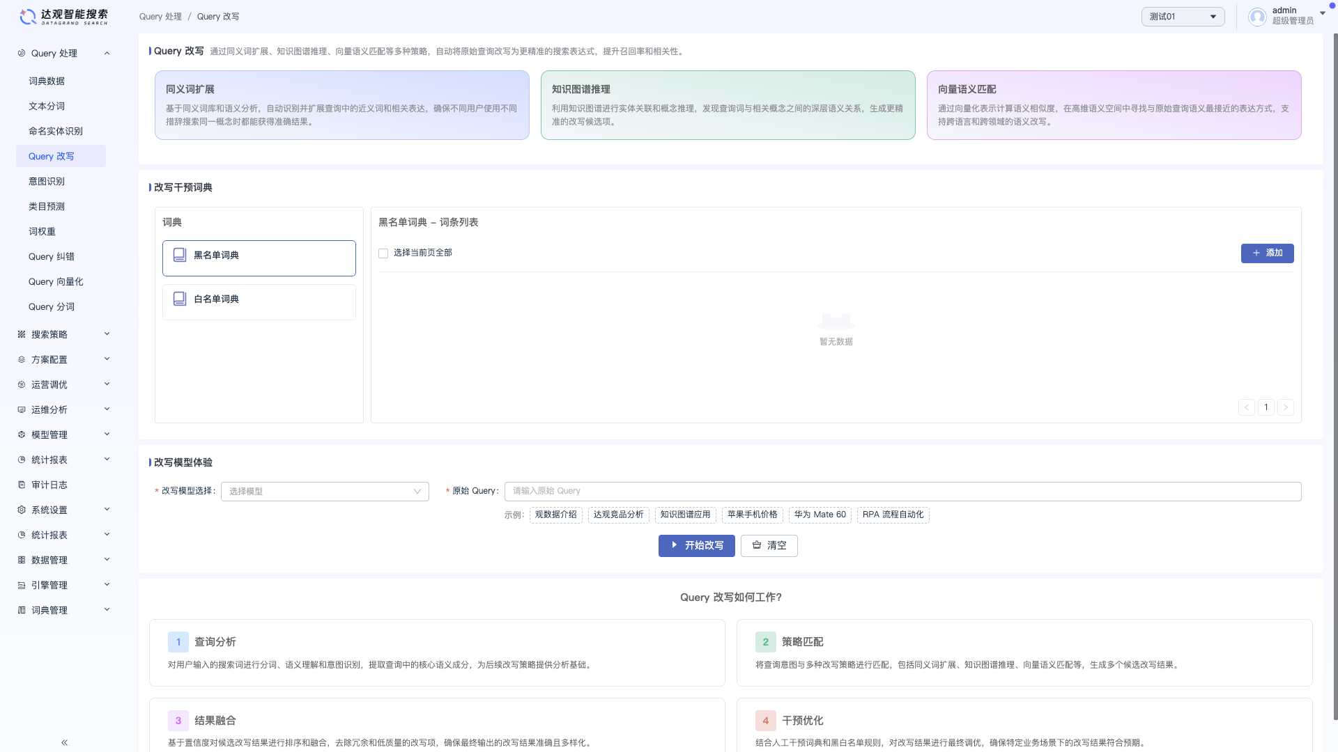Click the 清空 button
Viewport: 1338px width, 752px height.
(x=769, y=546)
